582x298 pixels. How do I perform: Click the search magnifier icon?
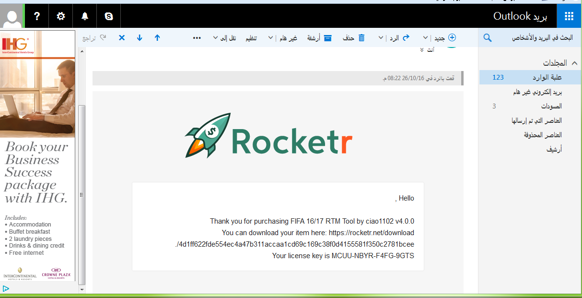point(488,38)
